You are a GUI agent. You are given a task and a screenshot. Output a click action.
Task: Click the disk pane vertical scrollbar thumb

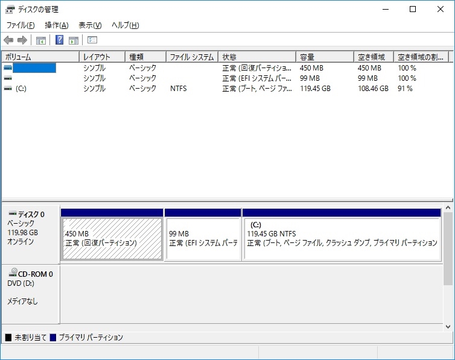(x=448, y=248)
